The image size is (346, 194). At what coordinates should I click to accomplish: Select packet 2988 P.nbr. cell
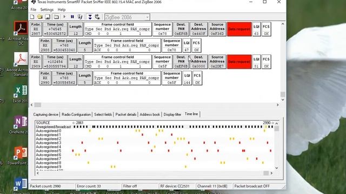point(45,45)
